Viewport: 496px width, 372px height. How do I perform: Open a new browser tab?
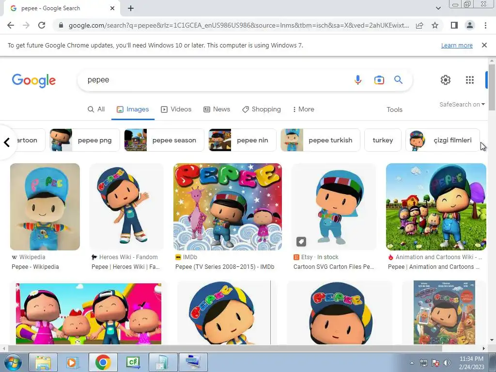point(131,8)
